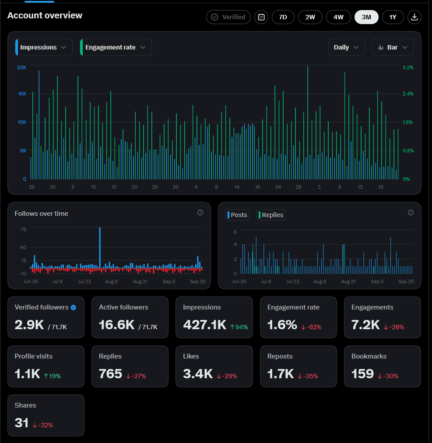Open the Impressions metric dropdown
432x443 pixels.
[x=44, y=47]
